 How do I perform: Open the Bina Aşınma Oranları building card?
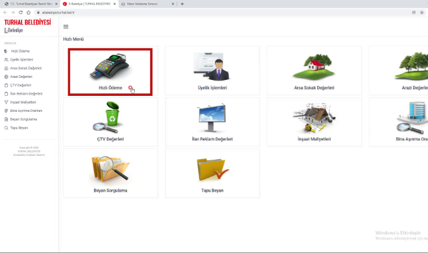[x=399, y=122]
